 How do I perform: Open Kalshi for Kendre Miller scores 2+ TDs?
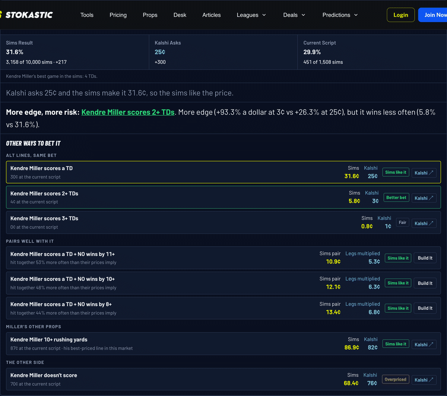pyautogui.click(x=424, y=198)
